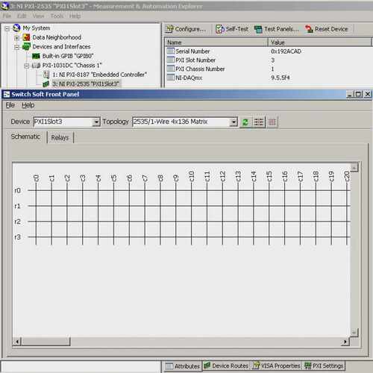Open the File menu in MAX window
The height and width of the screenshot is (373, 373).
7,16
